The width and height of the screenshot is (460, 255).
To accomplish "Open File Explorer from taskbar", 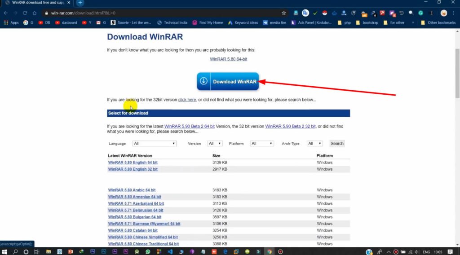I will tap(49, 252).
